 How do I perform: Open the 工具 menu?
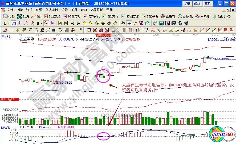point(74,10)
